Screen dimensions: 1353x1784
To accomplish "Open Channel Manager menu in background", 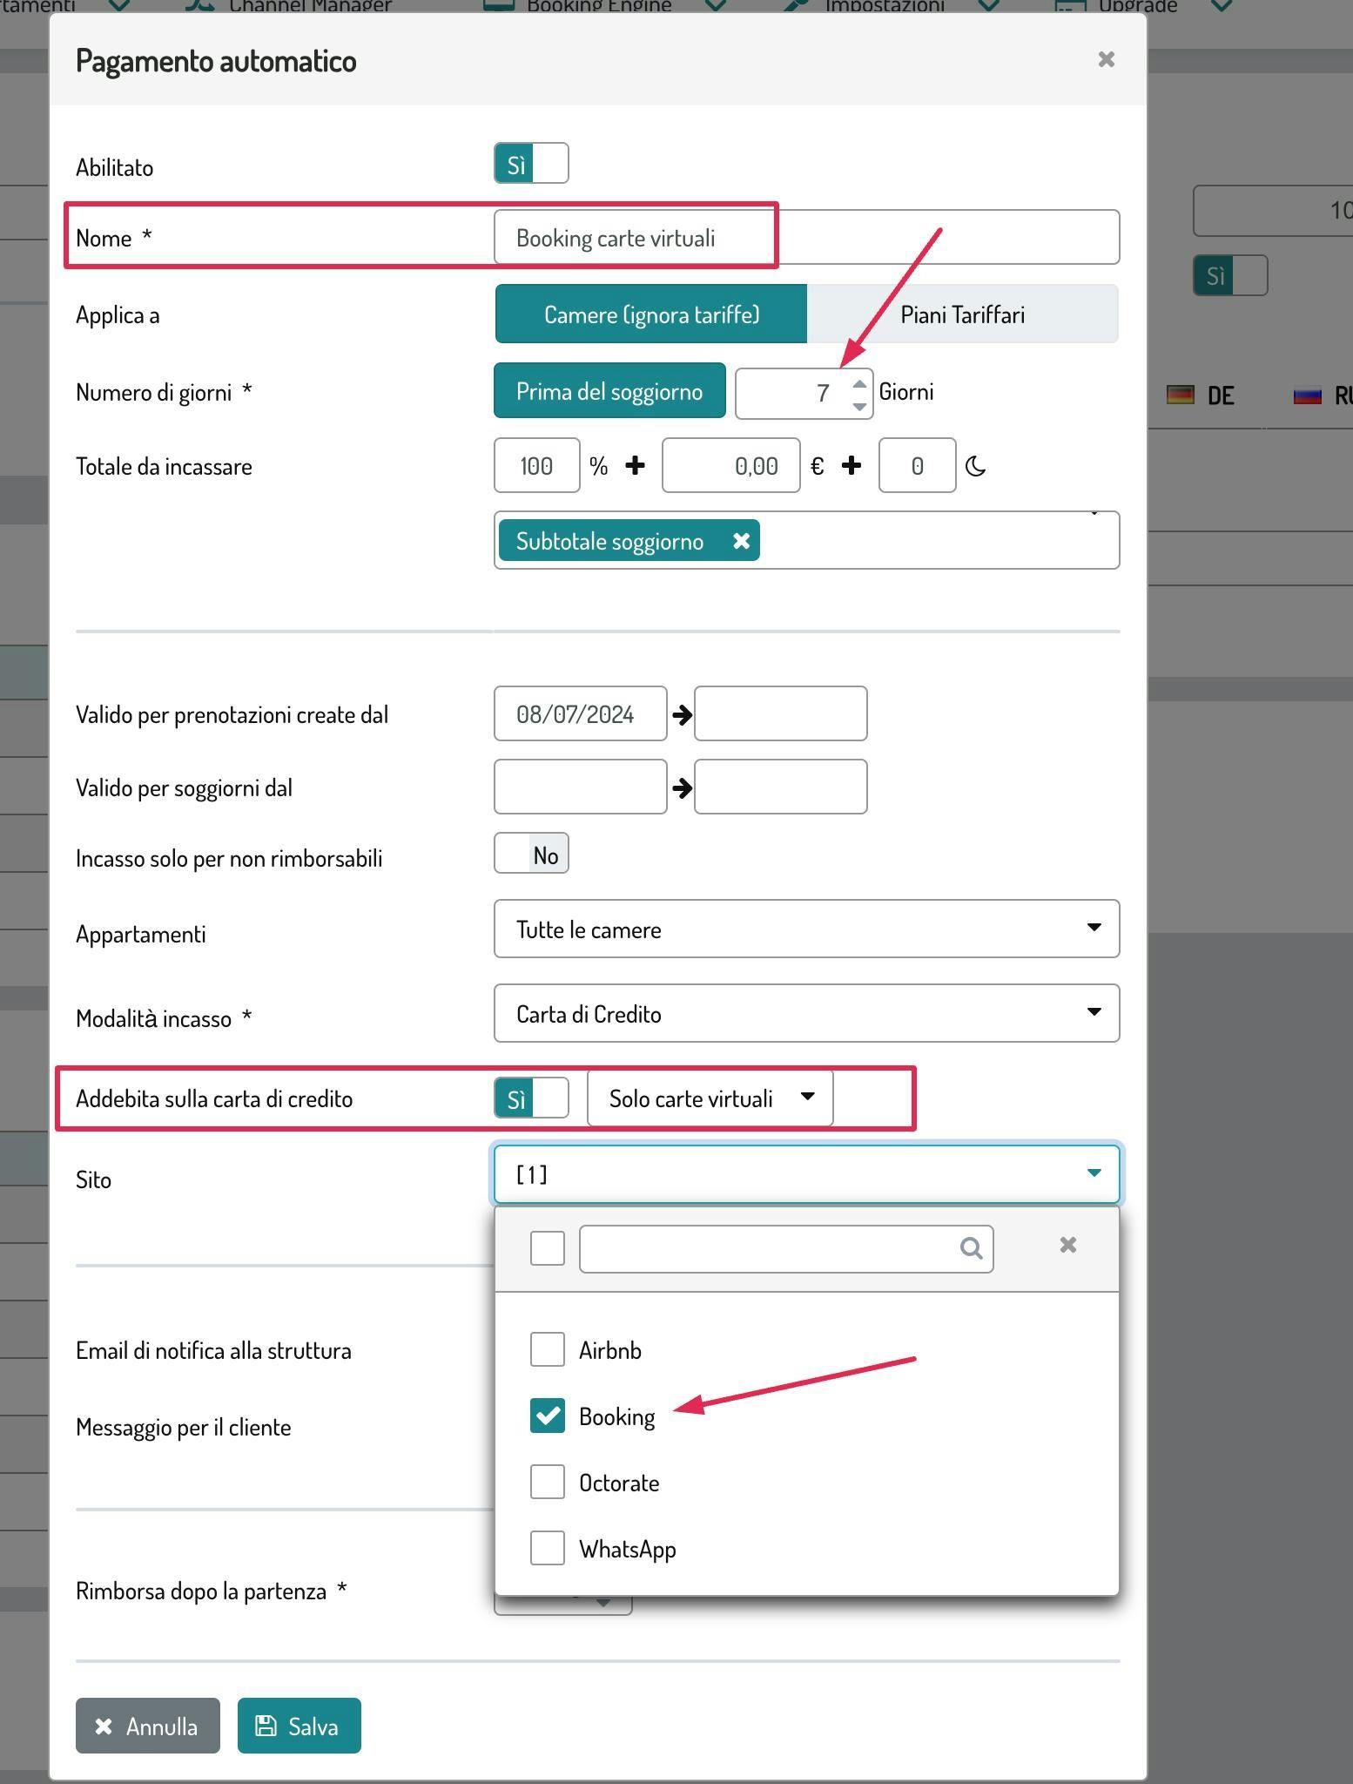I will click(x=288, y=7).
